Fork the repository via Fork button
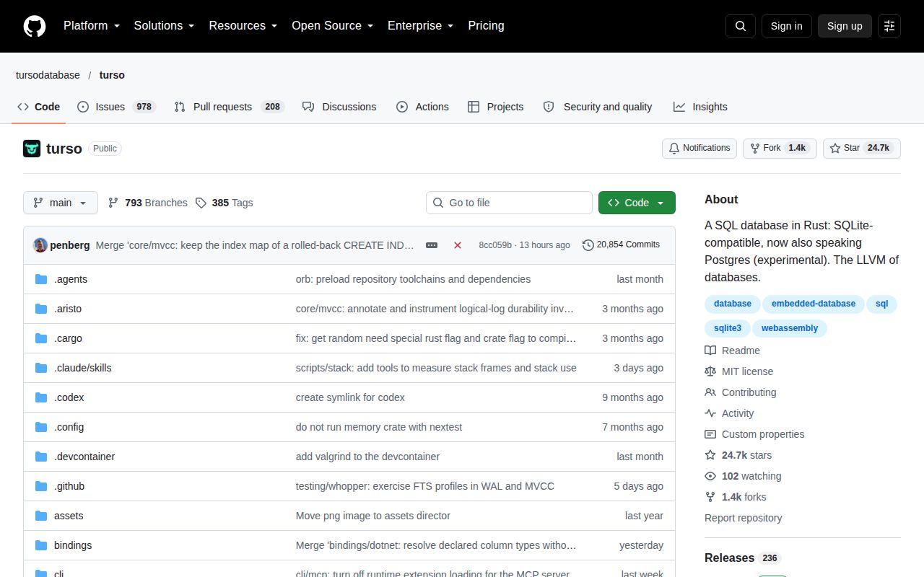 tap(780, 149)
